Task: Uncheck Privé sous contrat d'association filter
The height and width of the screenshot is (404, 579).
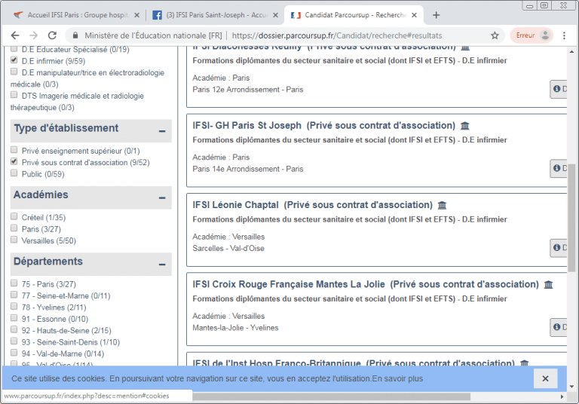Action: pyautogui.click(x=14, y=161)
